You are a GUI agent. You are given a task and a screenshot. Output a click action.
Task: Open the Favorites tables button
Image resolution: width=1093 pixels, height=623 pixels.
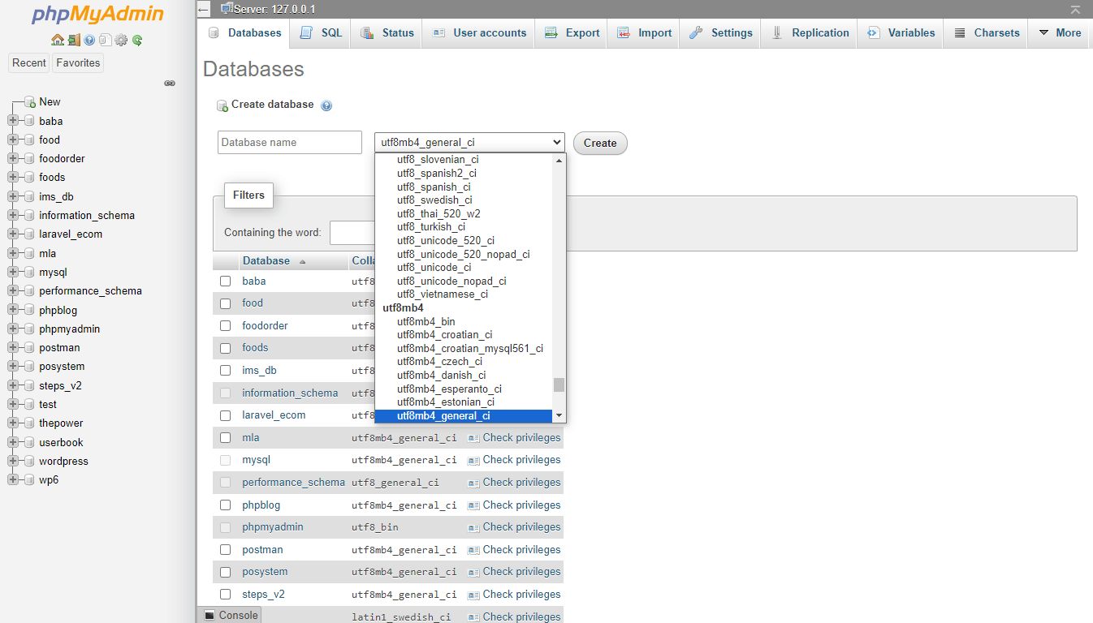point(78,63)
